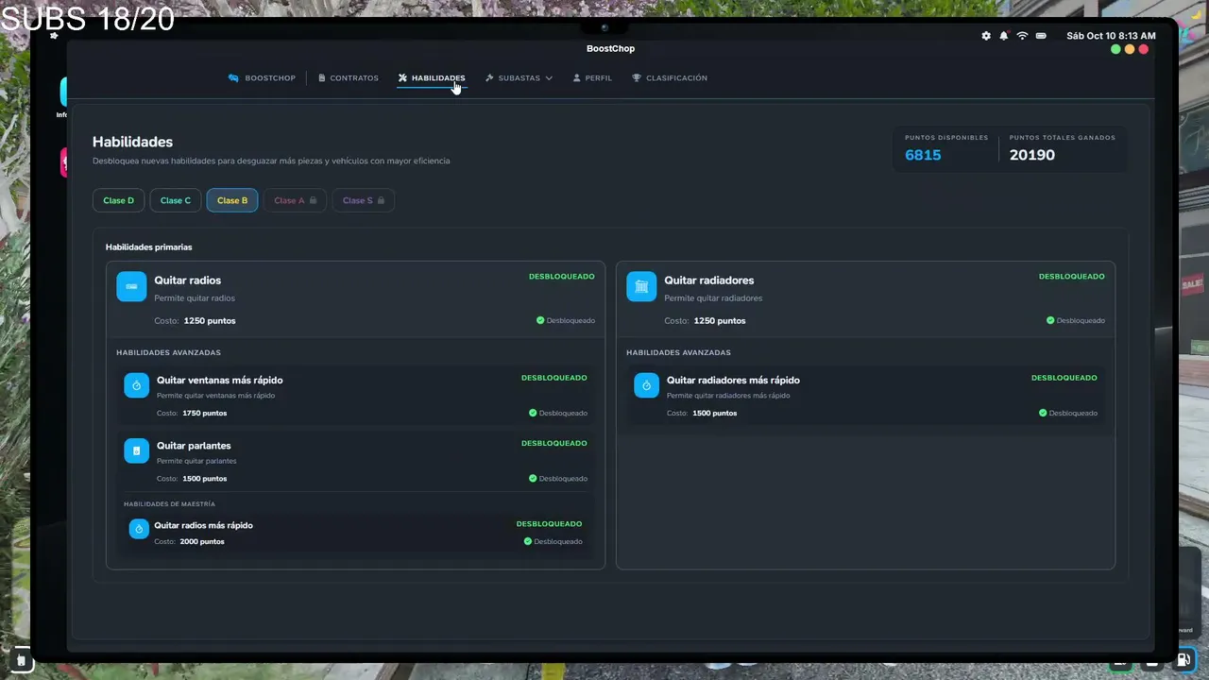Select the locked Clase A filter
1209x680 pixels.
click(296, 200)
